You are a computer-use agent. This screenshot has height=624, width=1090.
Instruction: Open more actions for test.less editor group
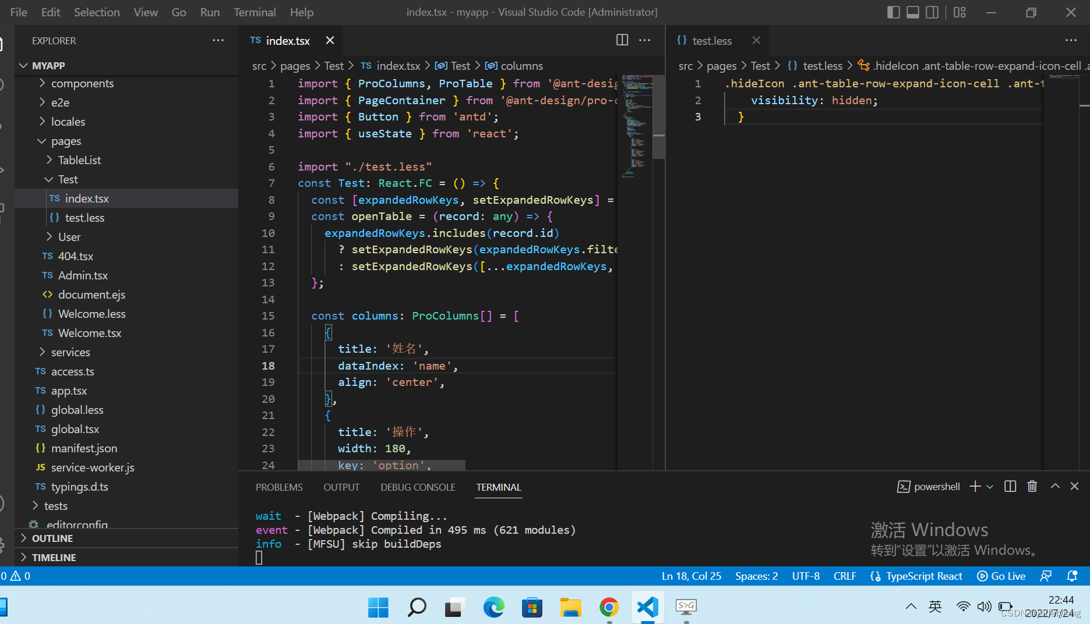point(1071,40)
